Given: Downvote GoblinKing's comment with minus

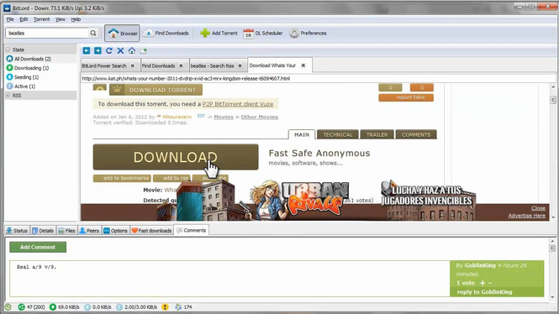Looking at the screenshot, I should click(x=490, y=283).
